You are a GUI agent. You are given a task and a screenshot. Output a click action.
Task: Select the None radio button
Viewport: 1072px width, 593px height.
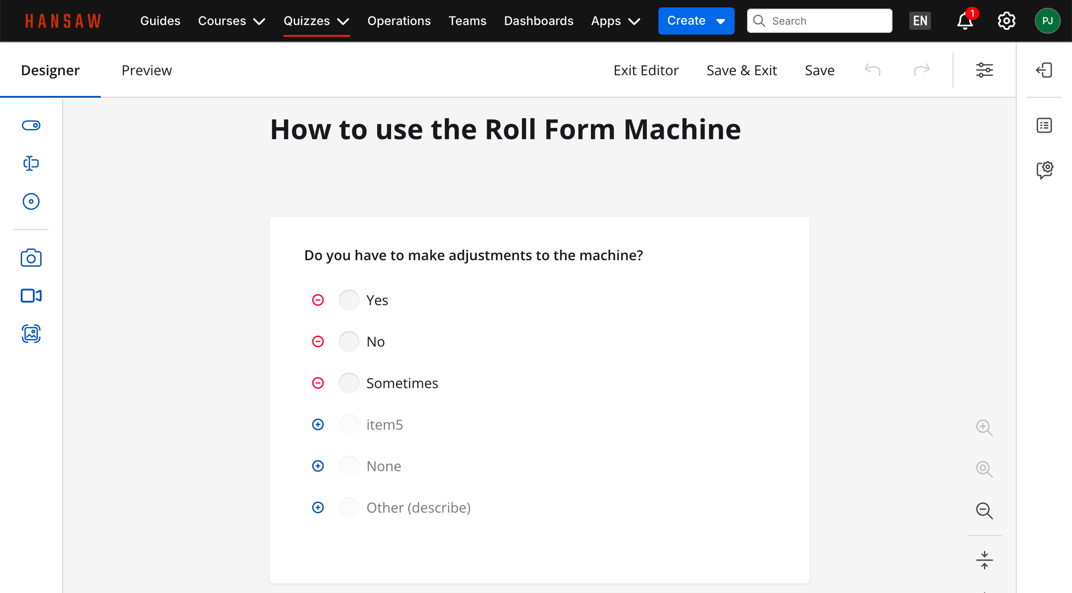(x=349, y=466)
